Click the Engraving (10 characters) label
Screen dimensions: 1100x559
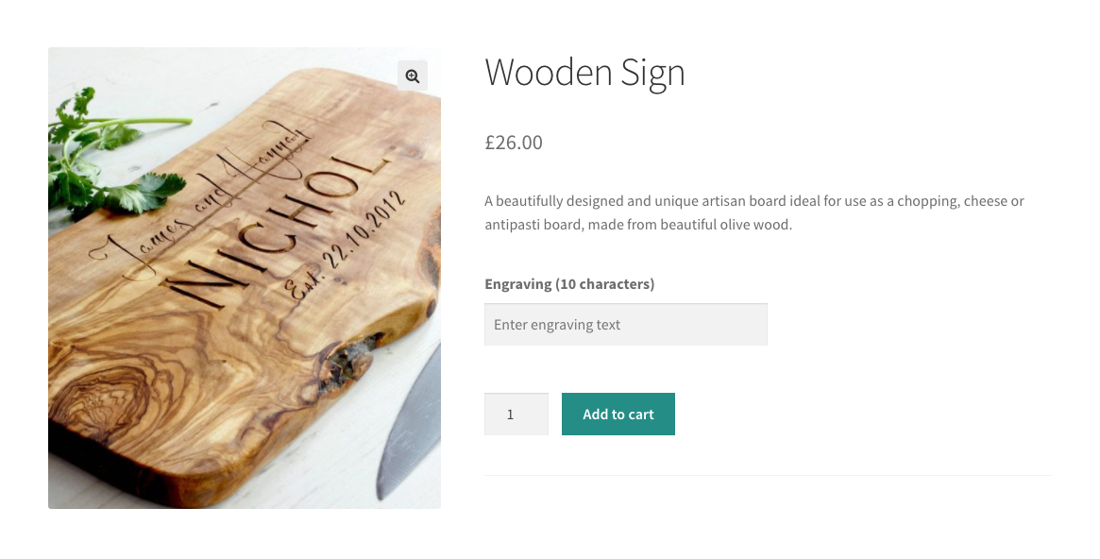569,283
